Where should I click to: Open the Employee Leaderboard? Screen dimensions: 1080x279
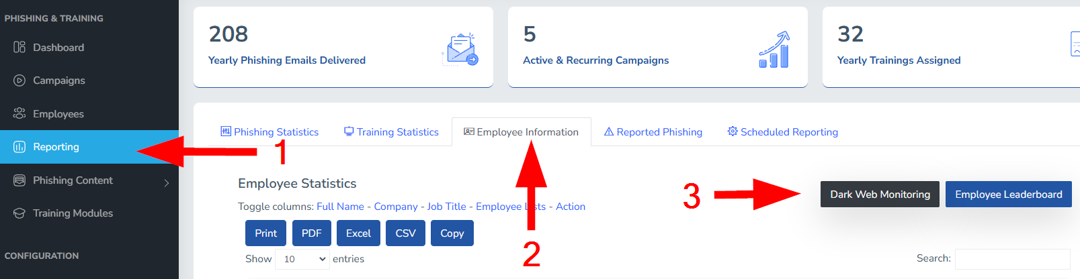(1009, 194)
